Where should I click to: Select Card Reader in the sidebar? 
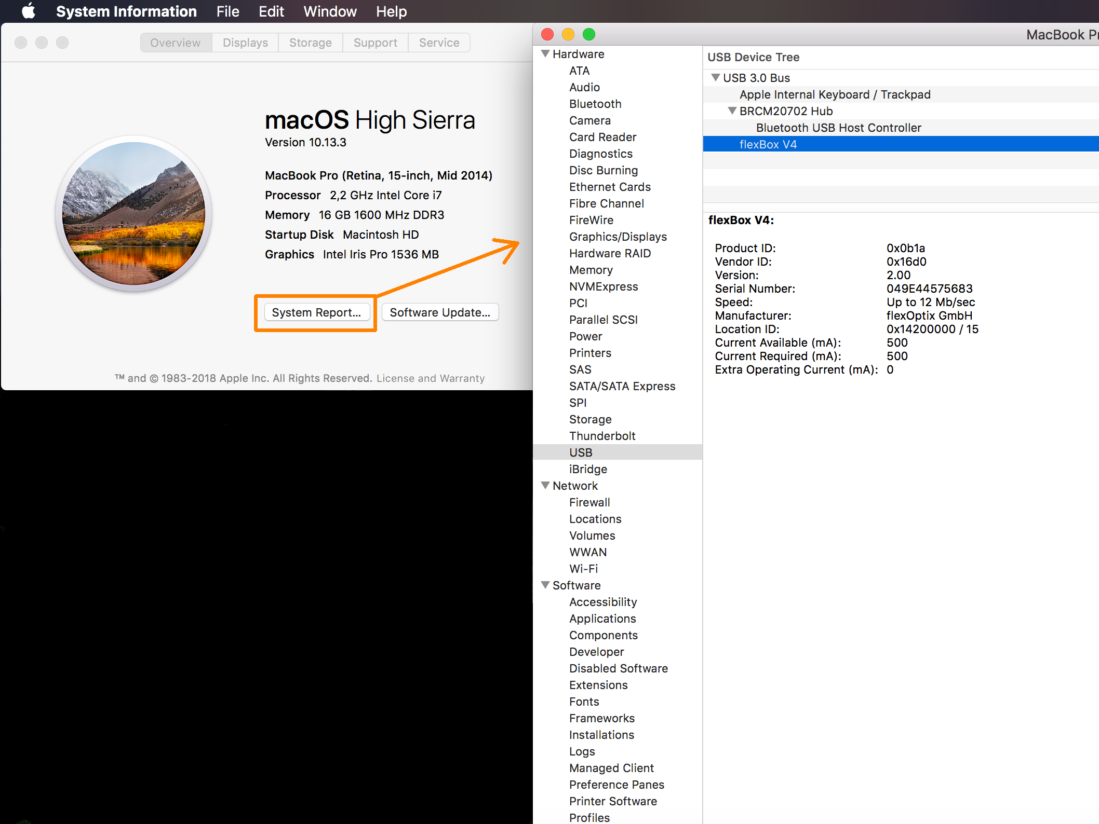(x=602, y=137)
